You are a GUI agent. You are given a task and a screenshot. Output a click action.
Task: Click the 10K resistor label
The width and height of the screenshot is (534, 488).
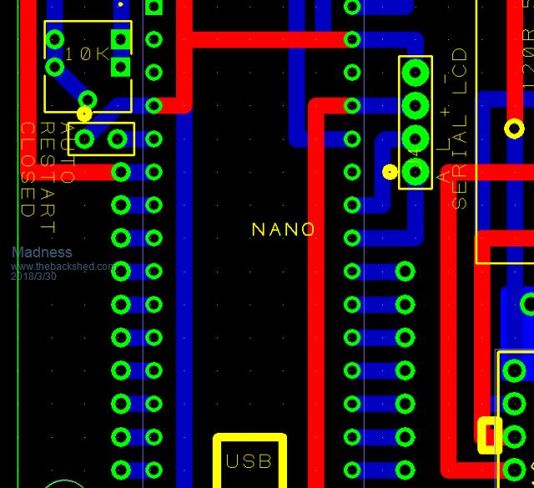click(x=86, y=53)
